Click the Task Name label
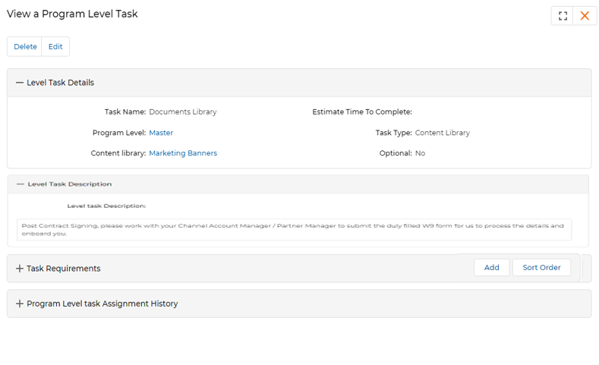This screenshot has height=365, width=599. point(125,112)
